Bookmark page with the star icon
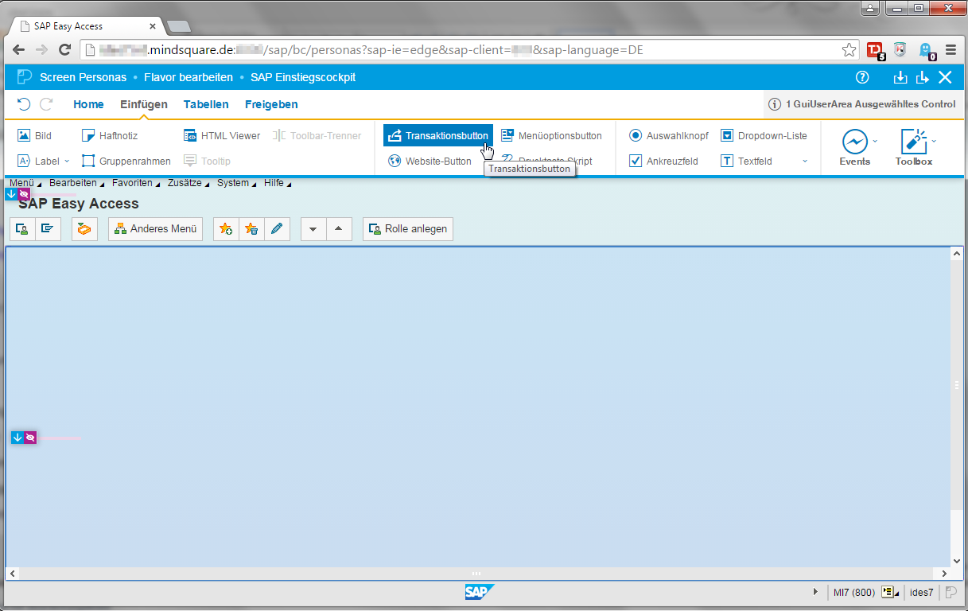 tap(849, 50)
